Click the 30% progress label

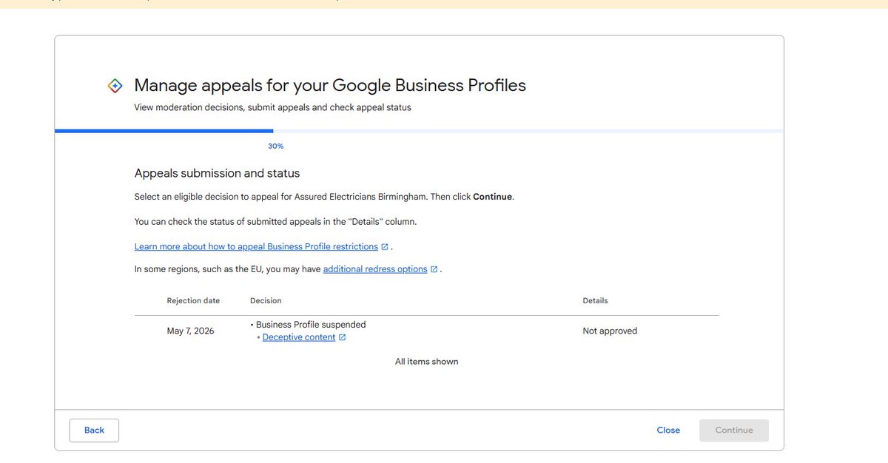[275, 146]
